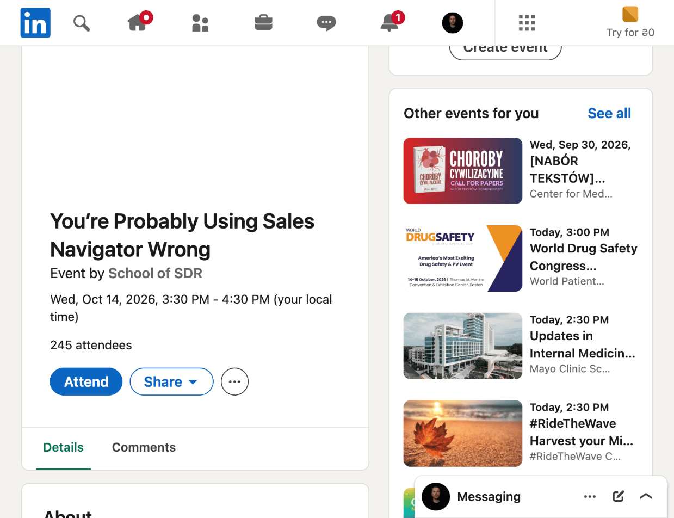The image size is (674, 518).
Task: Click the Premium Try for ₴0 link
Action: click(x=630, y=22)
